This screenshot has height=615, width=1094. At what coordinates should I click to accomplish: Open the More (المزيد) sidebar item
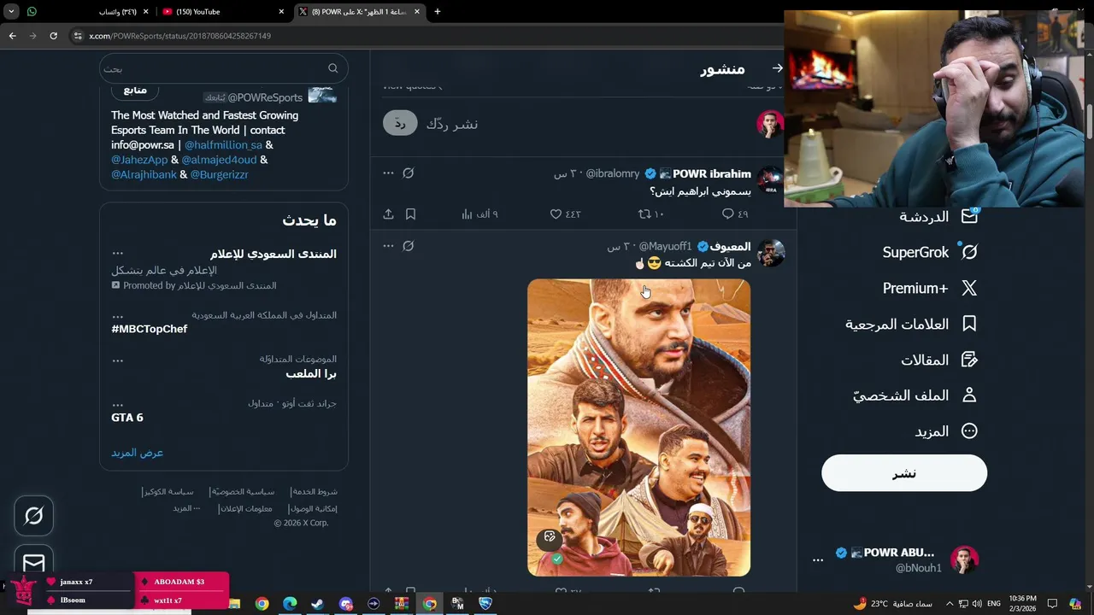coord(945,431)
